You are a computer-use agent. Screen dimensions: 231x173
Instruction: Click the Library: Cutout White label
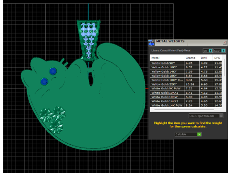click(x=171, y=50)
